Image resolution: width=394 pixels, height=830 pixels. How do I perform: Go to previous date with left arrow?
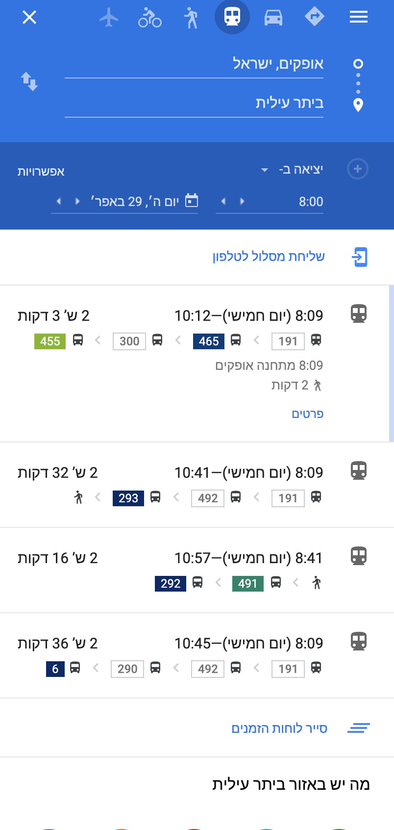[59, 201]
